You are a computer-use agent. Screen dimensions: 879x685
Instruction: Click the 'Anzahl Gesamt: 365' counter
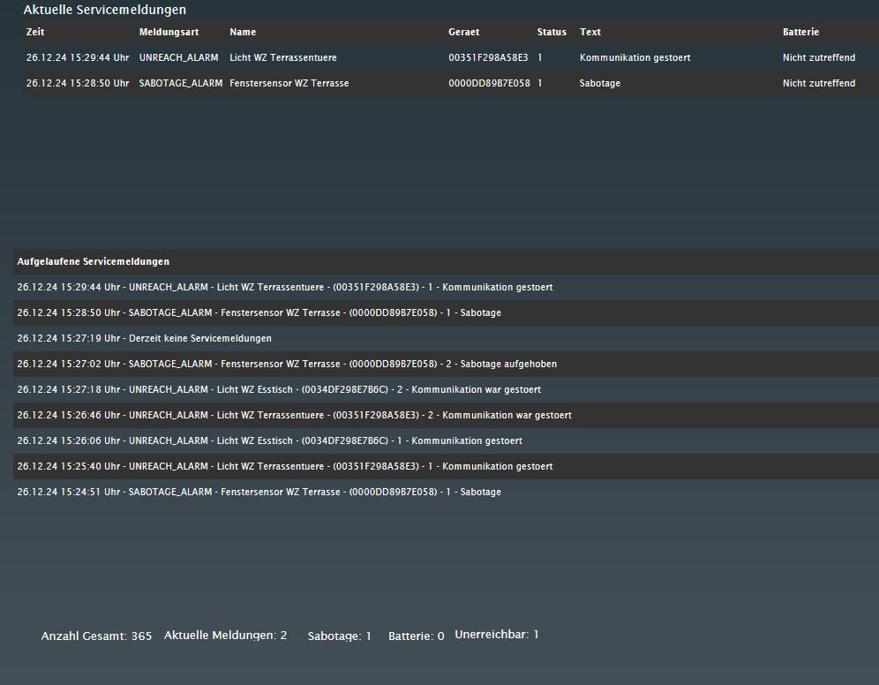tap(96, 636)
